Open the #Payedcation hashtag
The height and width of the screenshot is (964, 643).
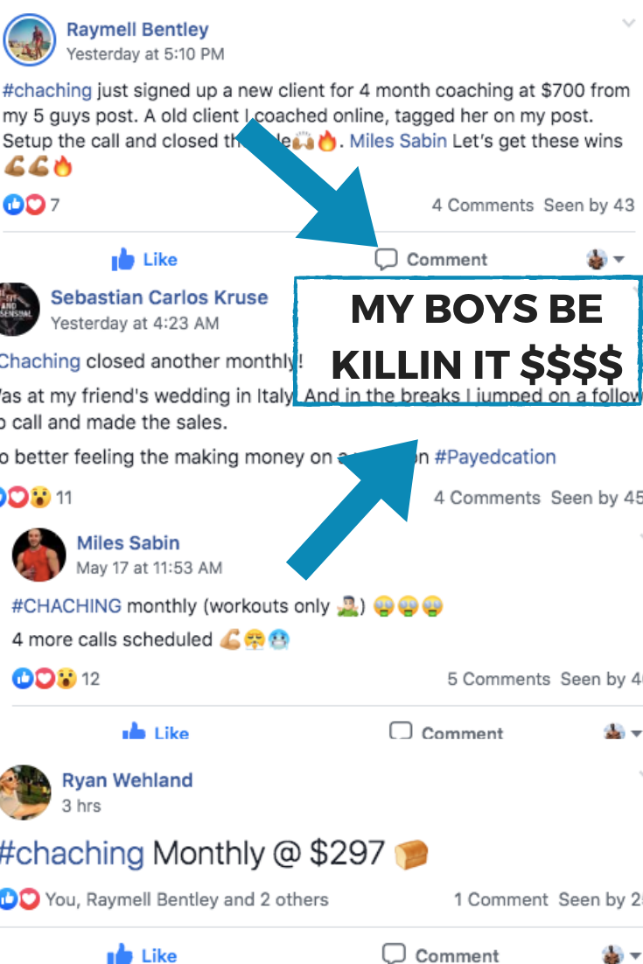click(495, 457)
